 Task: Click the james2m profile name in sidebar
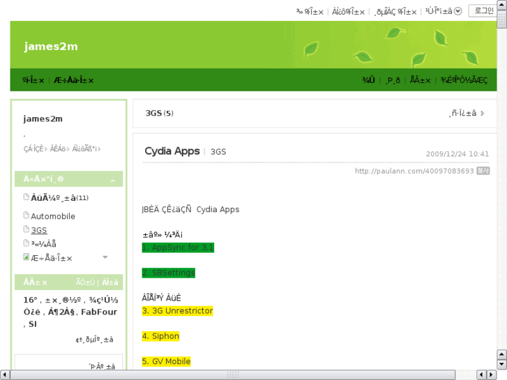(43, 119)
